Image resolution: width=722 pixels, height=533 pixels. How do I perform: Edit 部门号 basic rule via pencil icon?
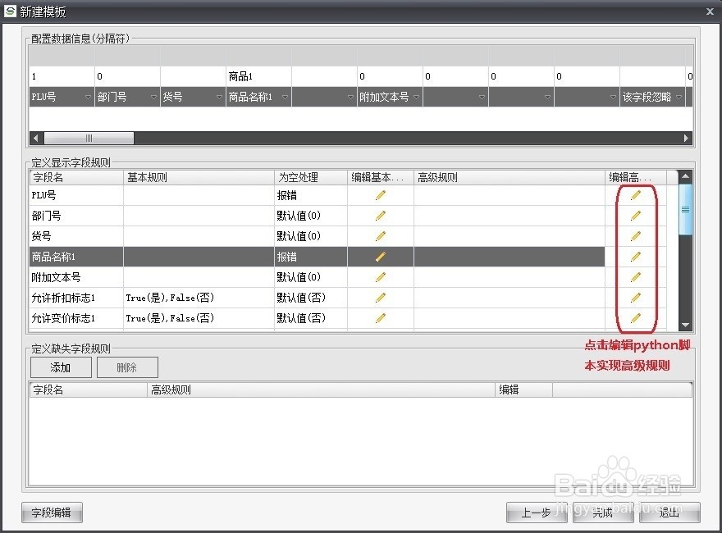pyautogui.click(x=379, y=216)
